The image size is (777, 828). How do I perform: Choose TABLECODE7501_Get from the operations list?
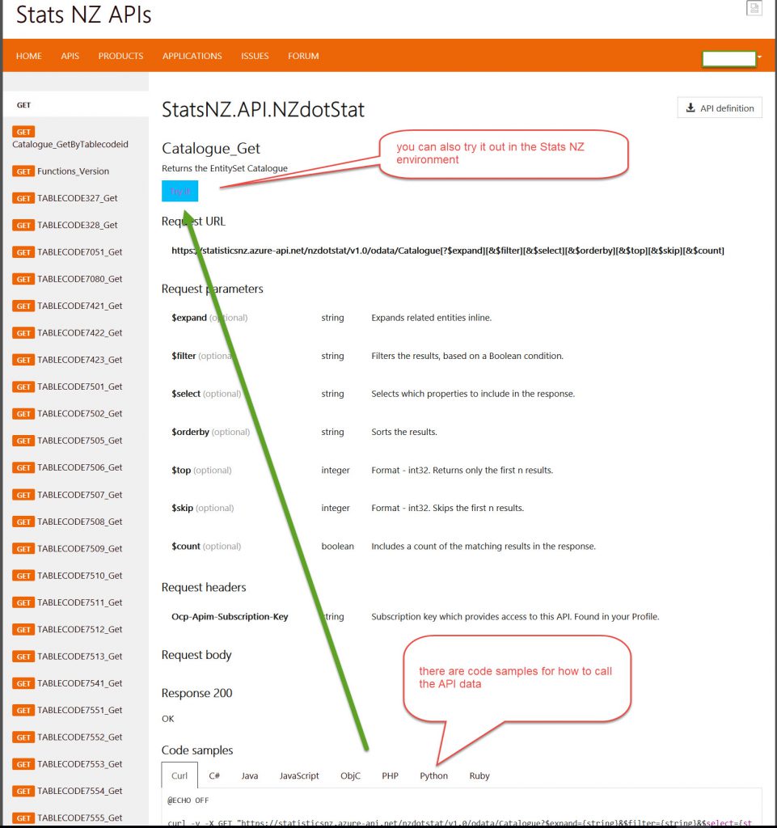coord(79,387)
